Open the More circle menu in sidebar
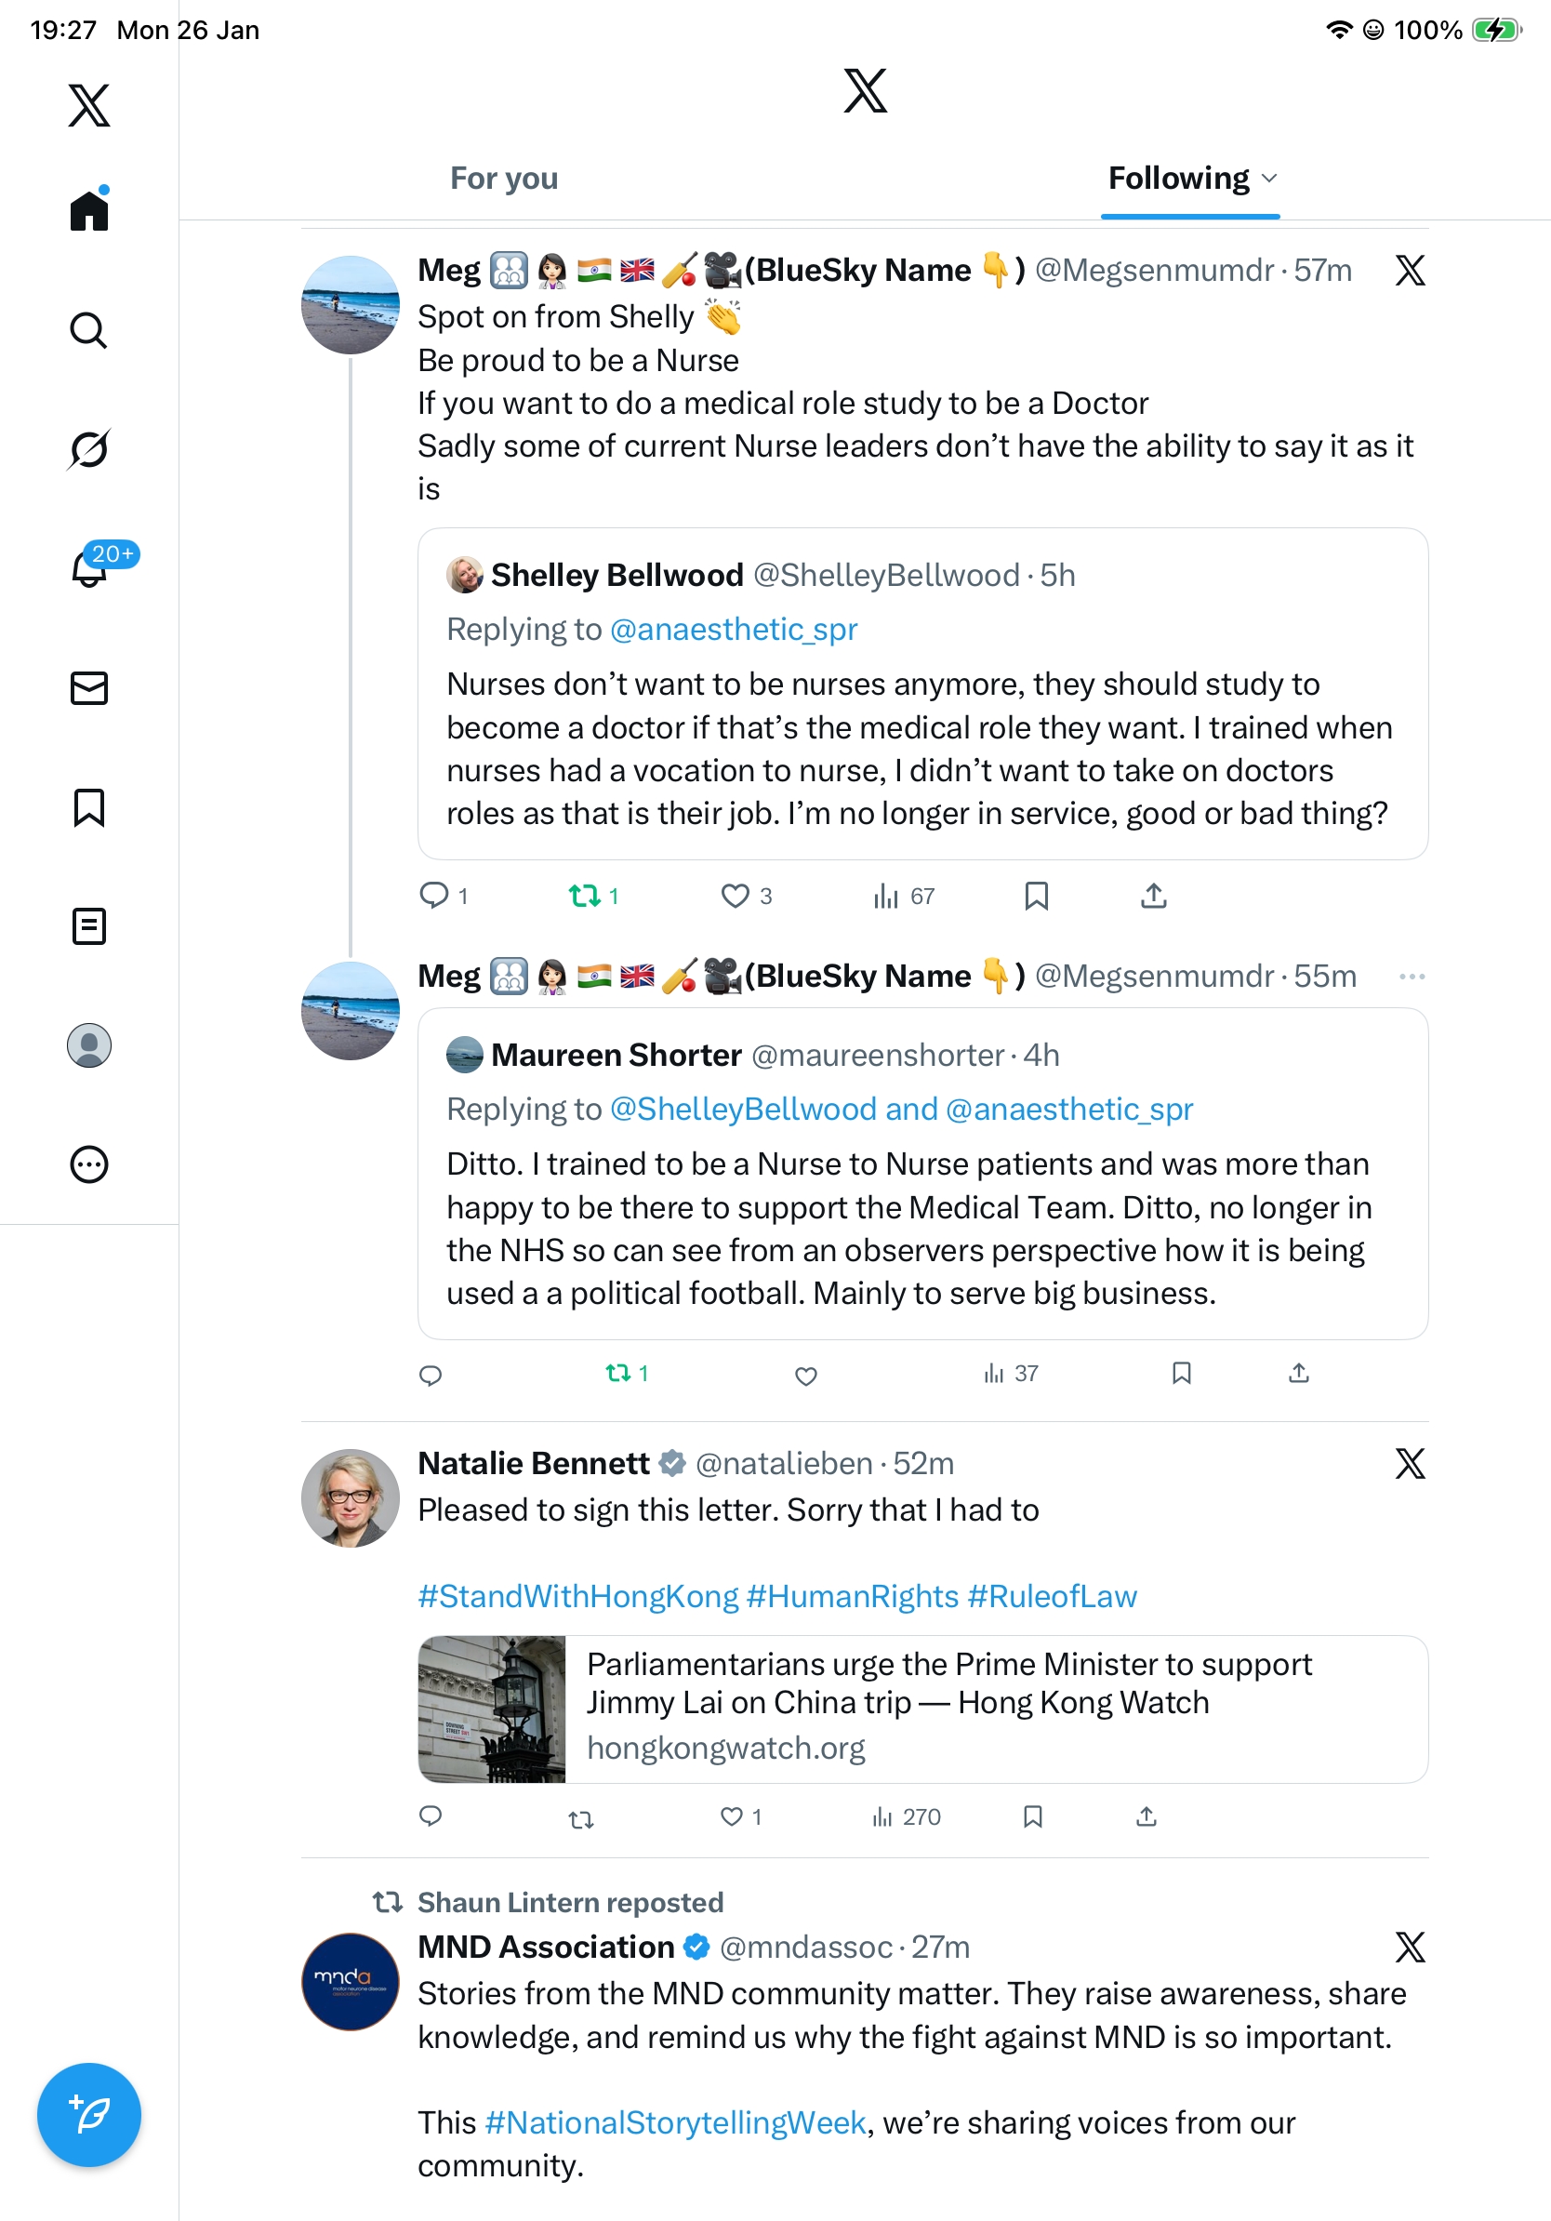 (89, 1164)
